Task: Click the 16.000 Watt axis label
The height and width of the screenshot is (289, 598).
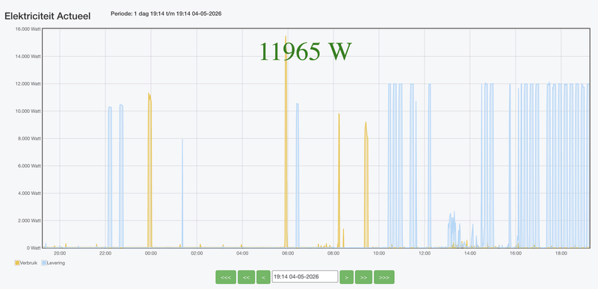Action: pyautogui.click(x=28, y=29)
